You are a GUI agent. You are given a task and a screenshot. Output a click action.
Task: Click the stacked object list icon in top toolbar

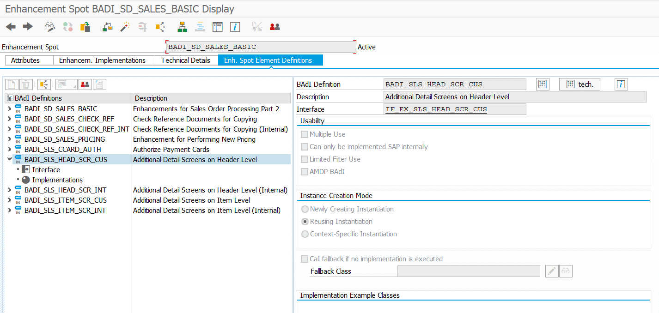(200, 27)
